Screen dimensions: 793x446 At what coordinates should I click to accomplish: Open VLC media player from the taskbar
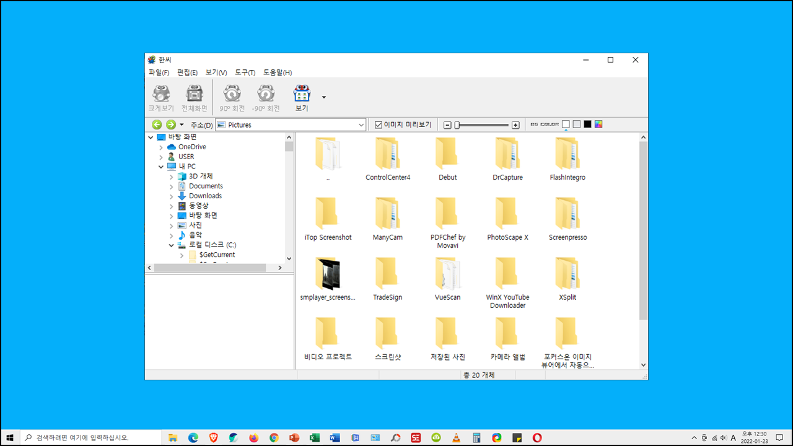tap(456, 437)
